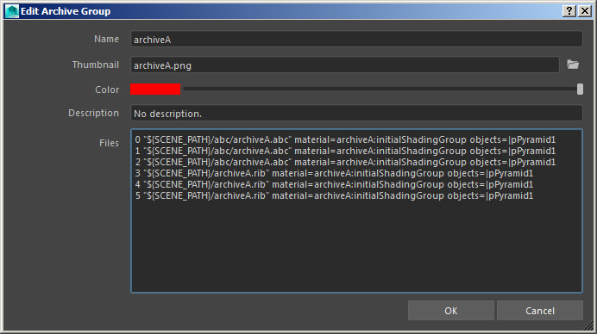597x334 pixels.
Task: Select file entry 2 in Files list
Action: click(x=345, y=162)
